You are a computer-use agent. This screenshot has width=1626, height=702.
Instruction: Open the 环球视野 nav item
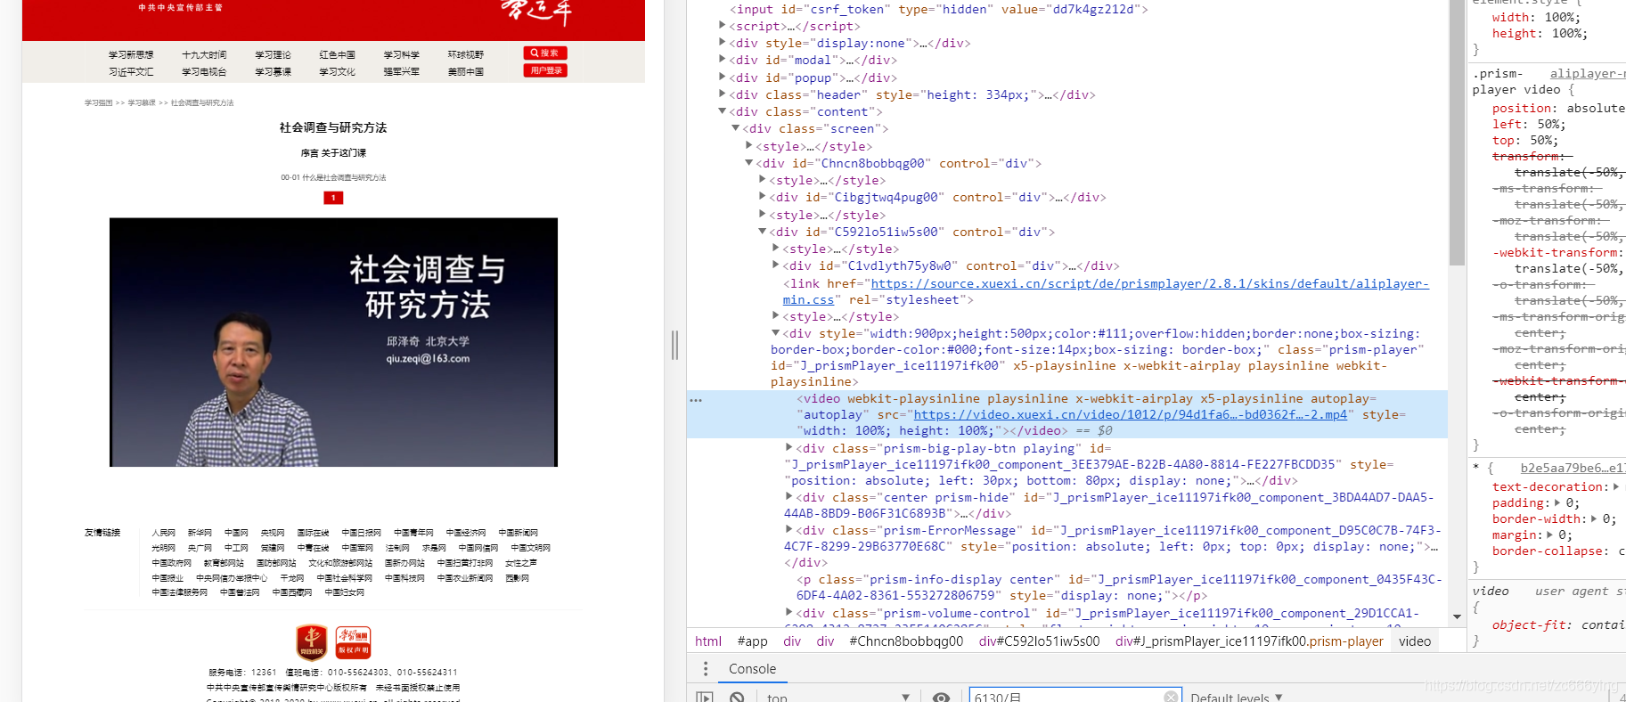tap(465, 55)
